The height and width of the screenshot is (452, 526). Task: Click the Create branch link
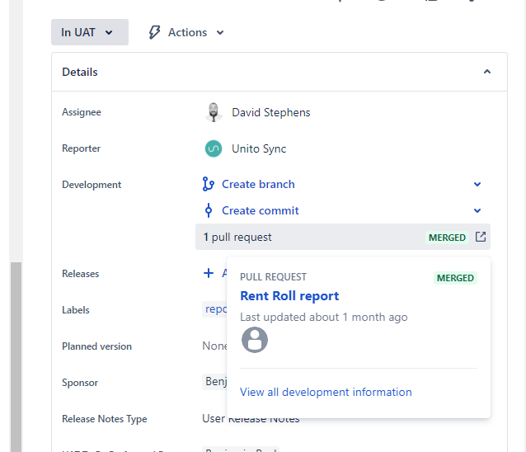(258, 184)
